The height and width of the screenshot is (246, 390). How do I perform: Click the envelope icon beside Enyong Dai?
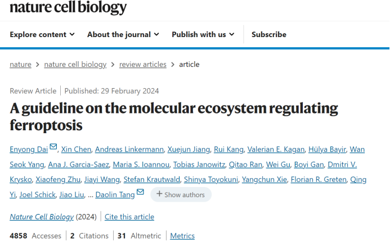pyautogui.click(x=53, y=147)
